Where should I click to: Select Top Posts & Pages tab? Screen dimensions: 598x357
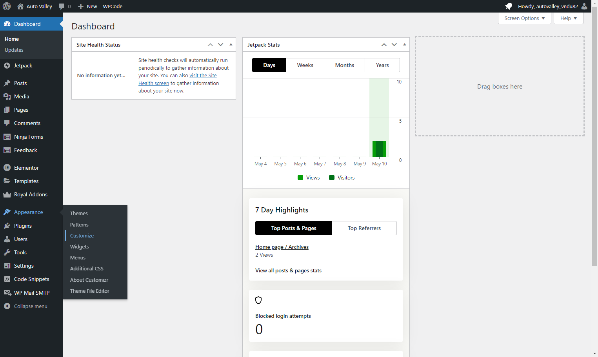click(294, 228)
